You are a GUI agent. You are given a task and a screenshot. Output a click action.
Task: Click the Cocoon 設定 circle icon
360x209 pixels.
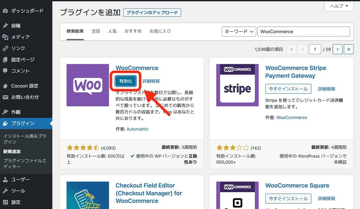(5, 86)
